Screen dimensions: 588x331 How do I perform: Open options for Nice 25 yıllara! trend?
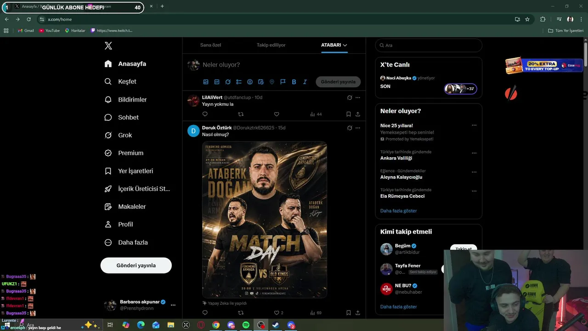click(x=474, y=125)
